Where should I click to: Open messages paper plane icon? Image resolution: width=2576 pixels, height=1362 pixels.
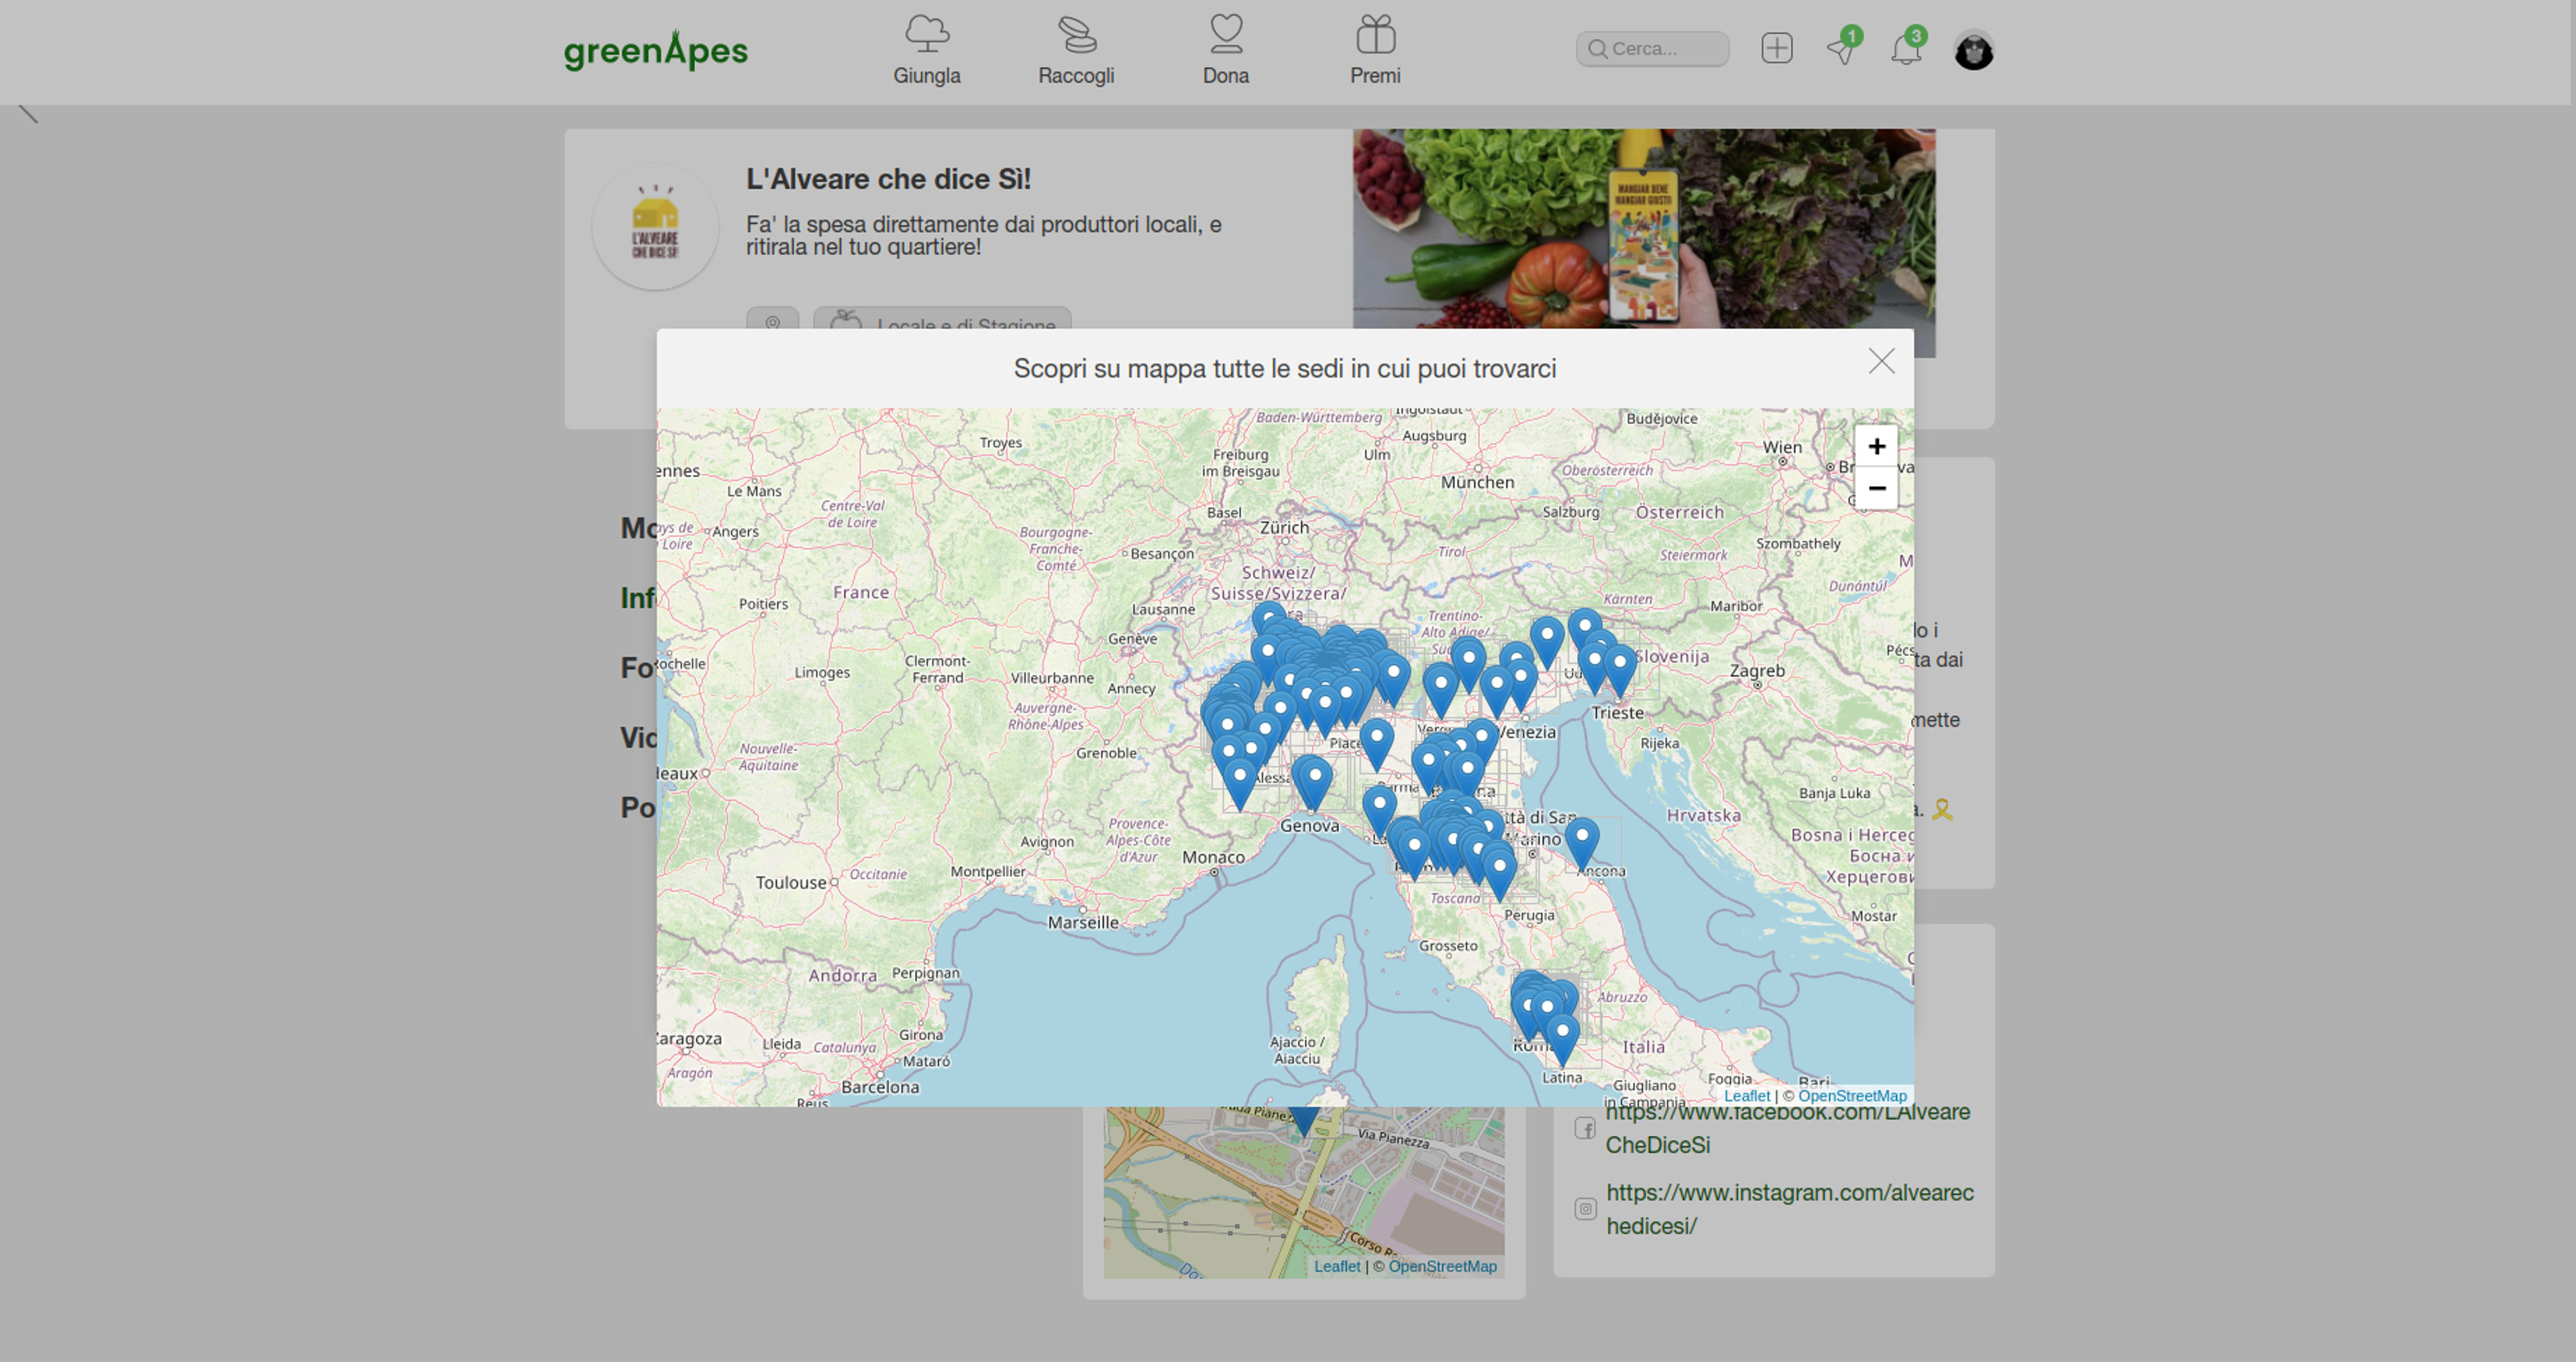[x=1842, y=49]
